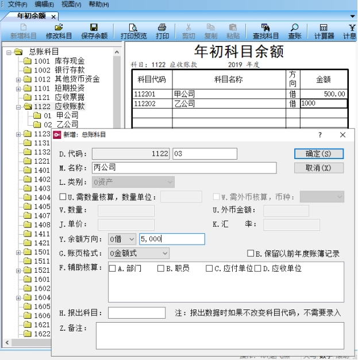Tick the 部门 auxiliary accounting checkbox
This screenshot has width=358, height=360.
(x=112, y=268)
